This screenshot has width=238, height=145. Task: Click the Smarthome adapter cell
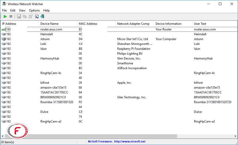tap(125, 63)
